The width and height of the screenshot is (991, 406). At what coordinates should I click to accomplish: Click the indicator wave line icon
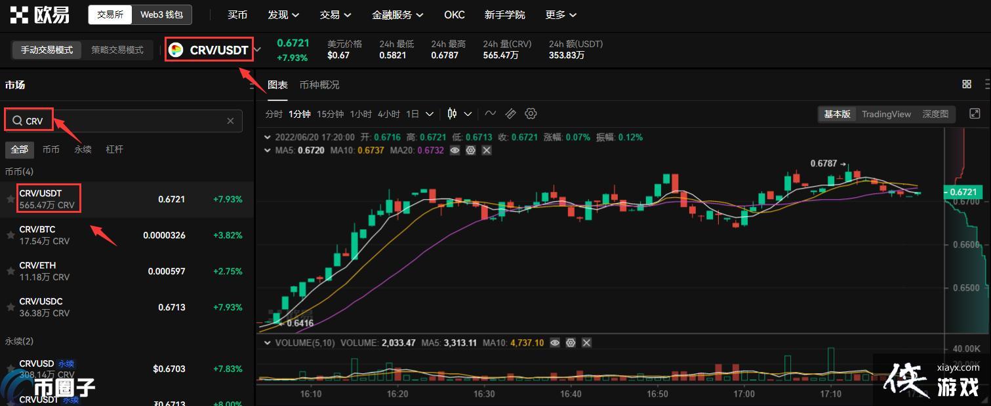(491, 113)
